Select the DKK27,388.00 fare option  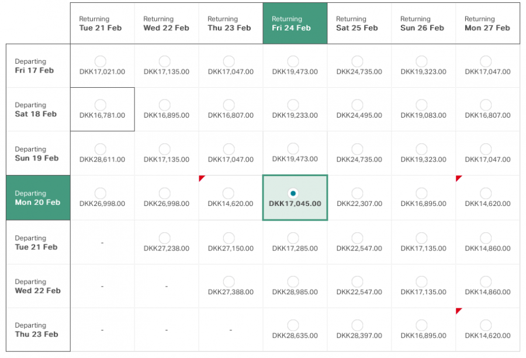tap(229, 281)
